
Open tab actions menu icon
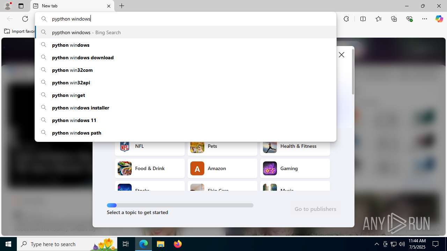[21, 6]
